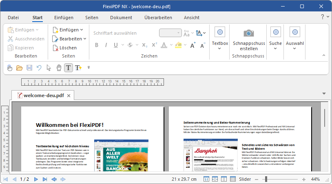The width and height of the screenshot is (332, 184).
Task: Click the Textbox button
Action: click(220, 37)
